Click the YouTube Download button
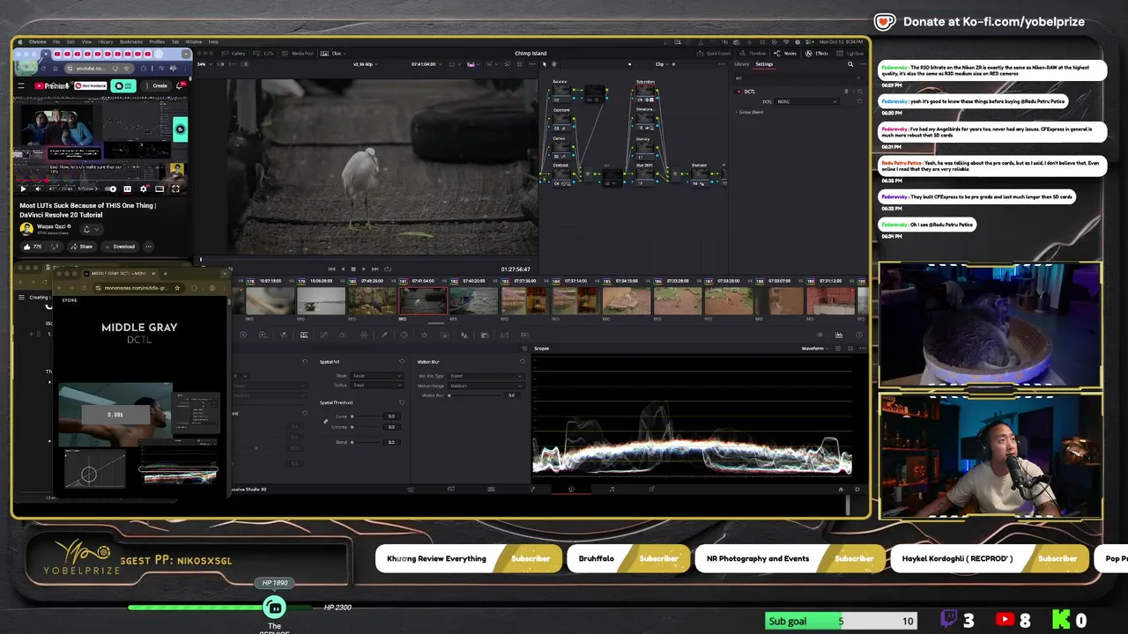 pos(121,247)
